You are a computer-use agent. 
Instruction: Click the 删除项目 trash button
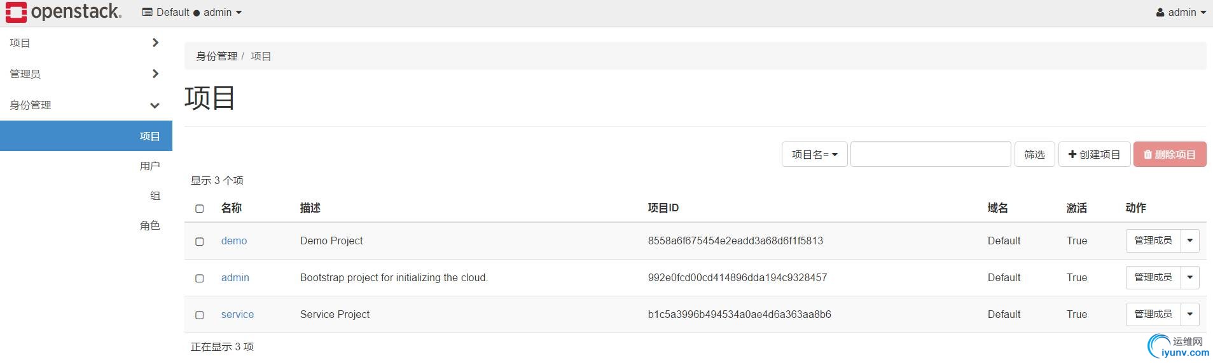point(1169,154)
